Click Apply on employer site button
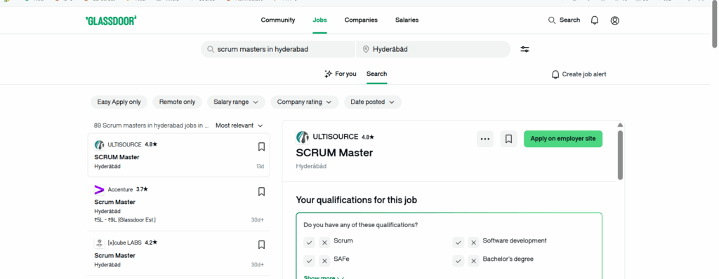 [563, 139]
